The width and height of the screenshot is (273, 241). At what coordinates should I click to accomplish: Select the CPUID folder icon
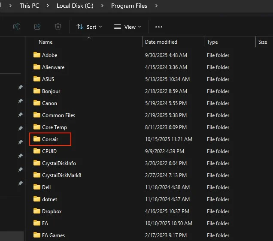(x=37, y=151)
